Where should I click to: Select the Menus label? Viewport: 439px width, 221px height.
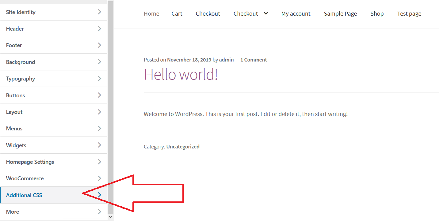click(x=14, y=128)
